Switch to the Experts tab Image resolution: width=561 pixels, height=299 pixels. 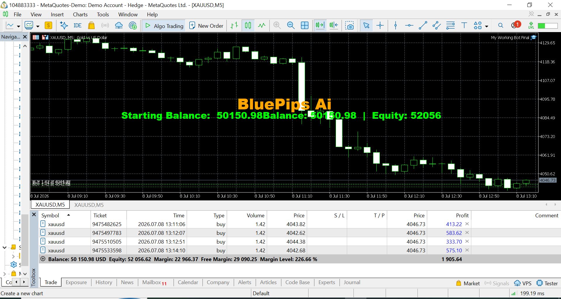click(327, 282)
